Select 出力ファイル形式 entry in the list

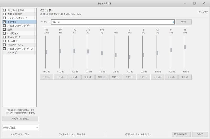[19, 10]
